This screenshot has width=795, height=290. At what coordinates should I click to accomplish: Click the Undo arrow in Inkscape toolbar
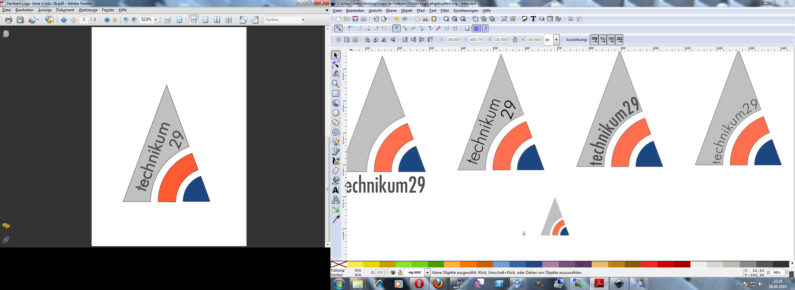[x=396, y=19]
